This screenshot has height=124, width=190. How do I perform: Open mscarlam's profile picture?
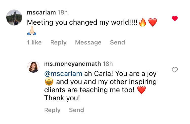[14, 18]
